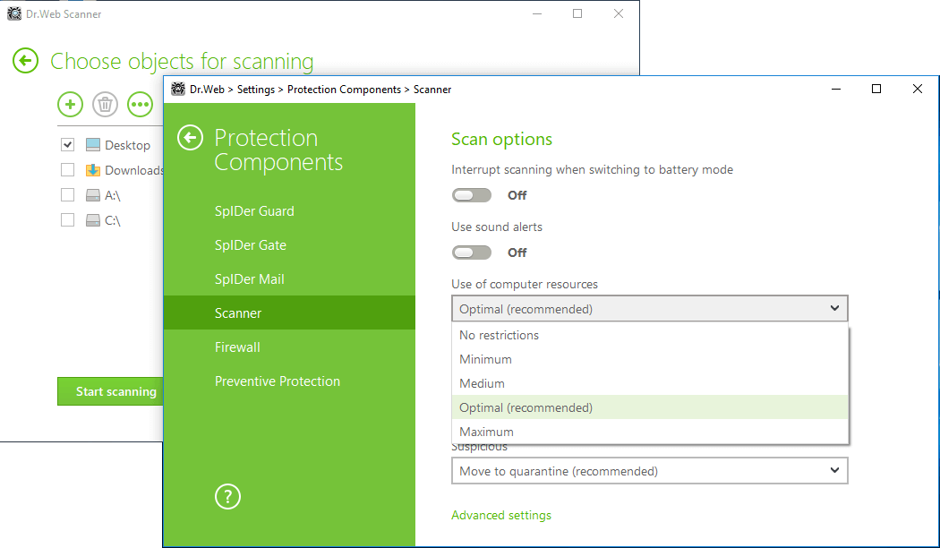Click the Downloads folder icon
This screenshot has width=940, height=548.
pyautogui.click(x=93, y=169)
